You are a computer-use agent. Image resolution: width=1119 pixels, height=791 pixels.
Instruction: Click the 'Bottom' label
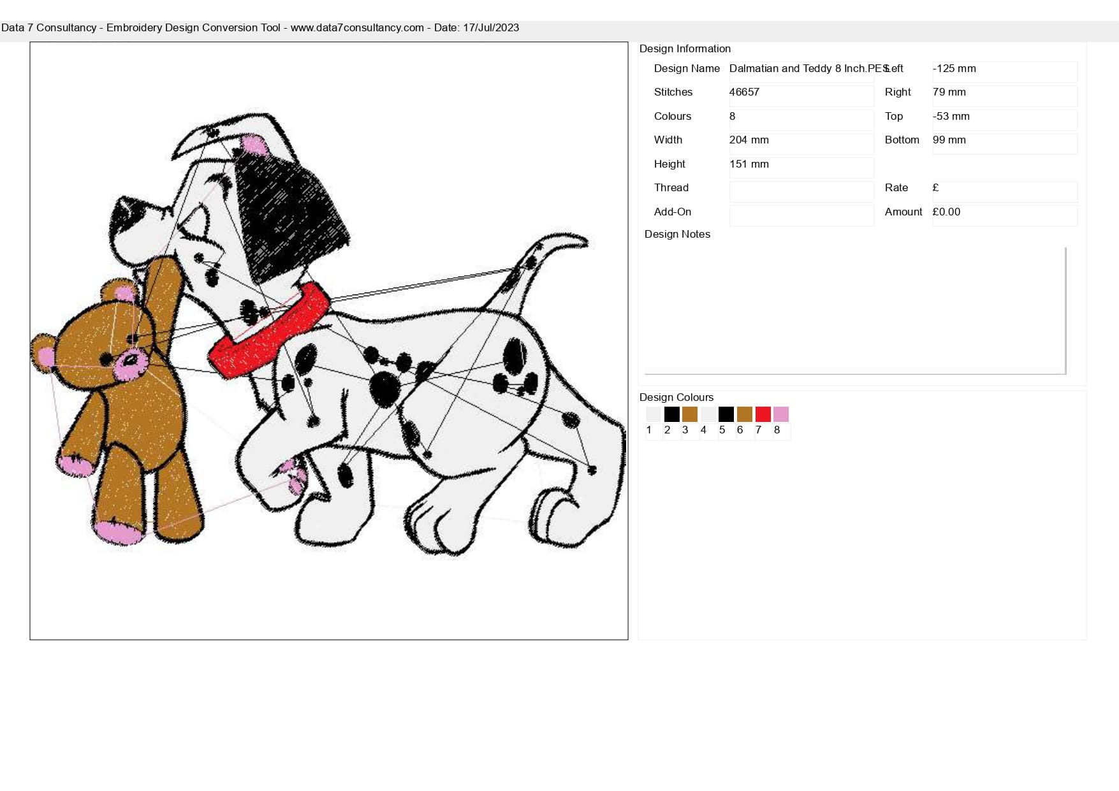coord(902,140)
